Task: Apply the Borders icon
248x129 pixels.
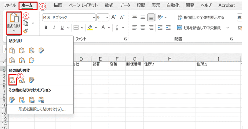Action: [x=76, y=28]
